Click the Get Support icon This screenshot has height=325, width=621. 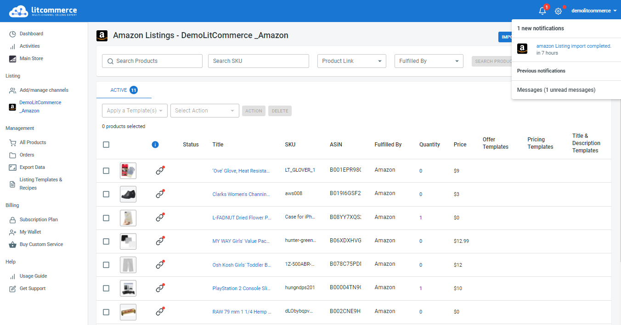13,289
